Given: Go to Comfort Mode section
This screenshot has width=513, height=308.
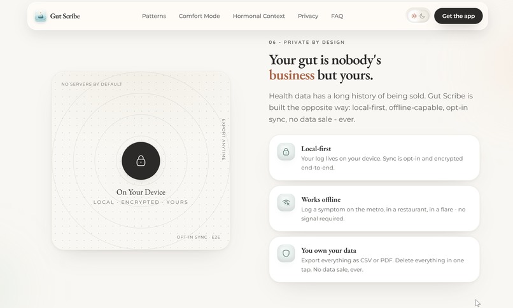Looking at the screenshot, I should pos(199,16).
